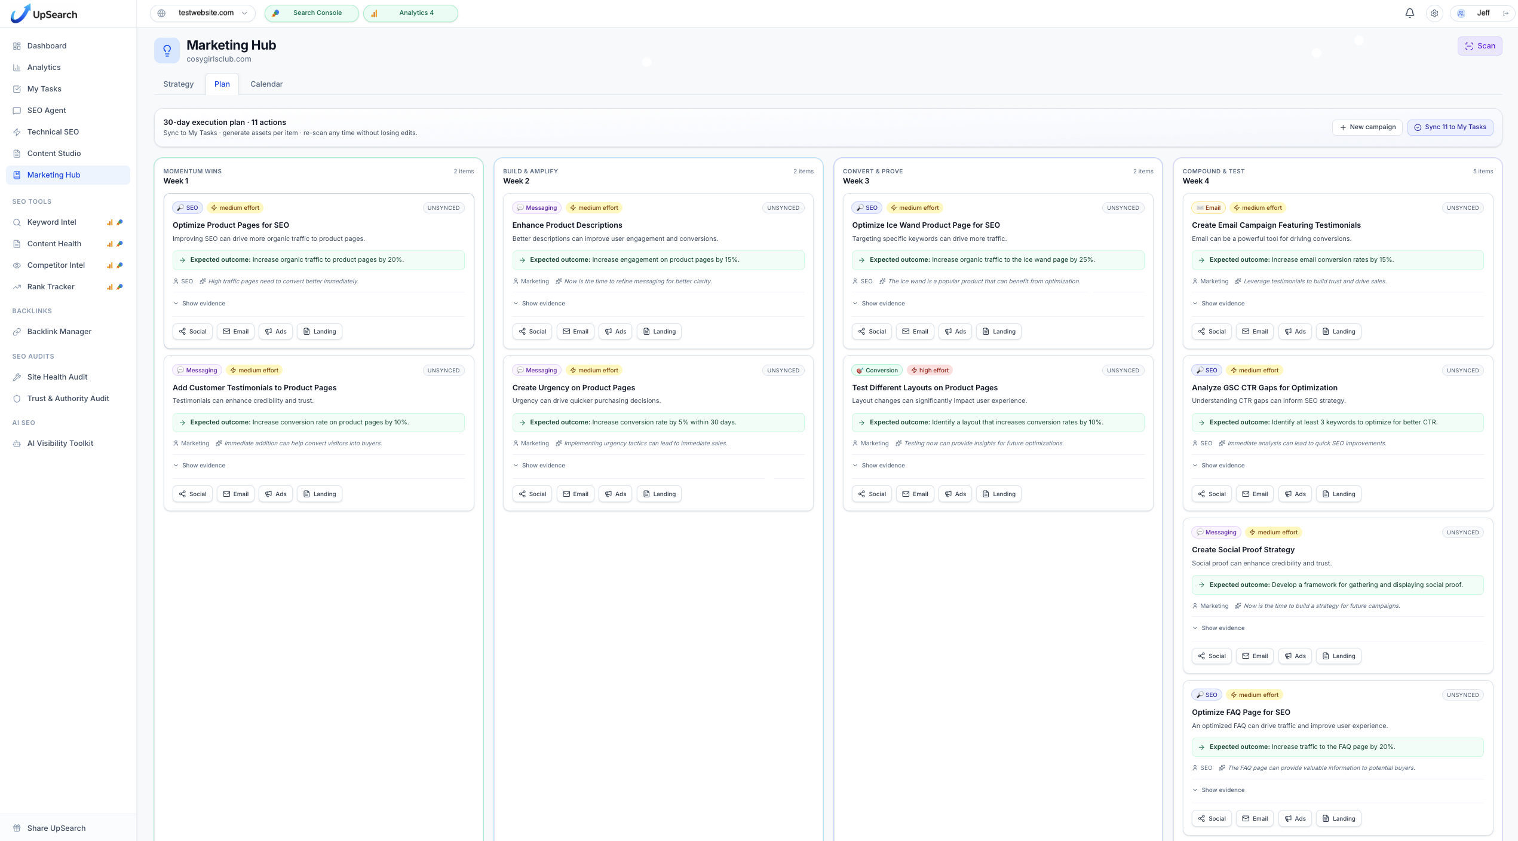The height and width of the screenshot is (841, 1518).
Task: Click the logout icon beside Jeff
Action: (1505, 13)
